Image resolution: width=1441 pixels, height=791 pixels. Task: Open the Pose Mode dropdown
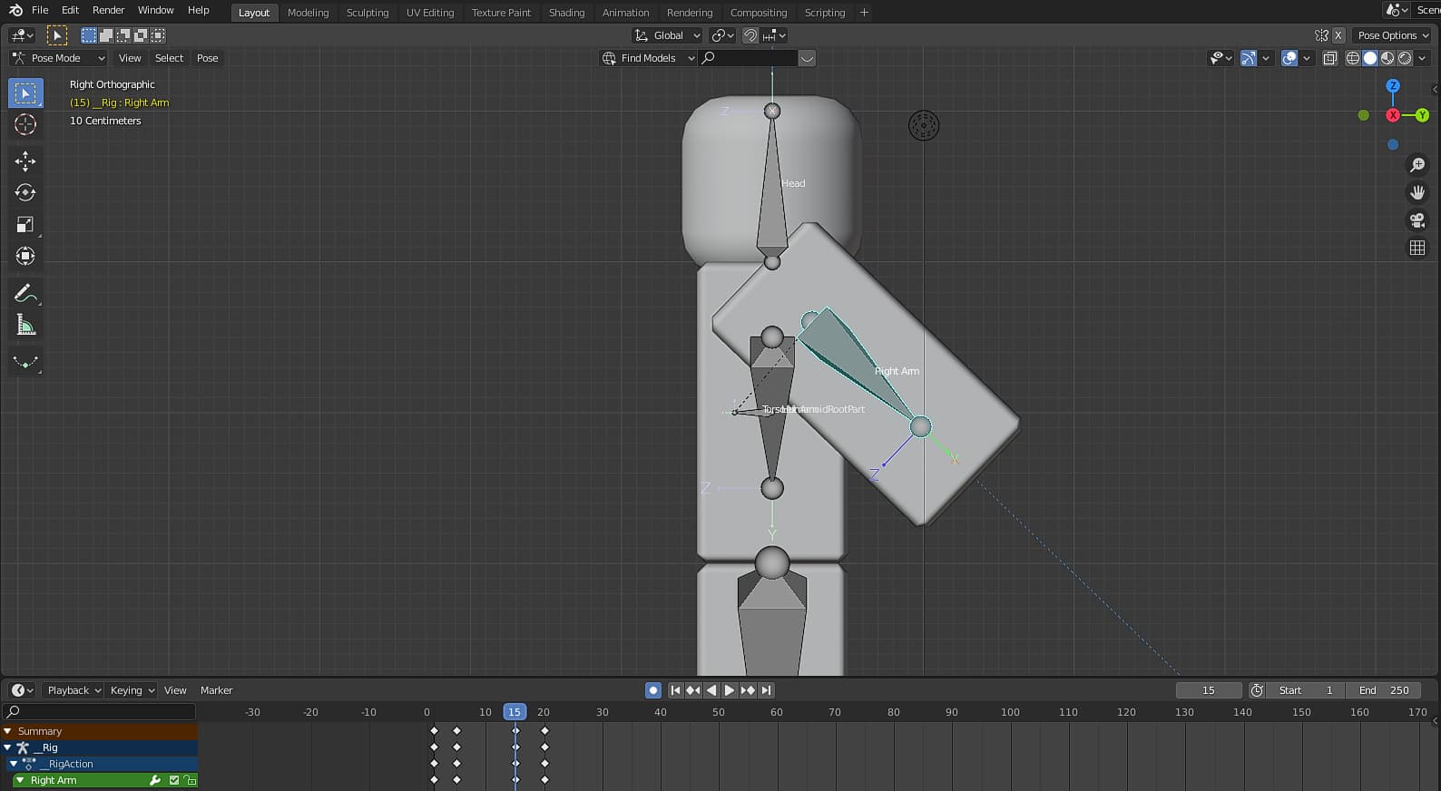coord(59,58)
